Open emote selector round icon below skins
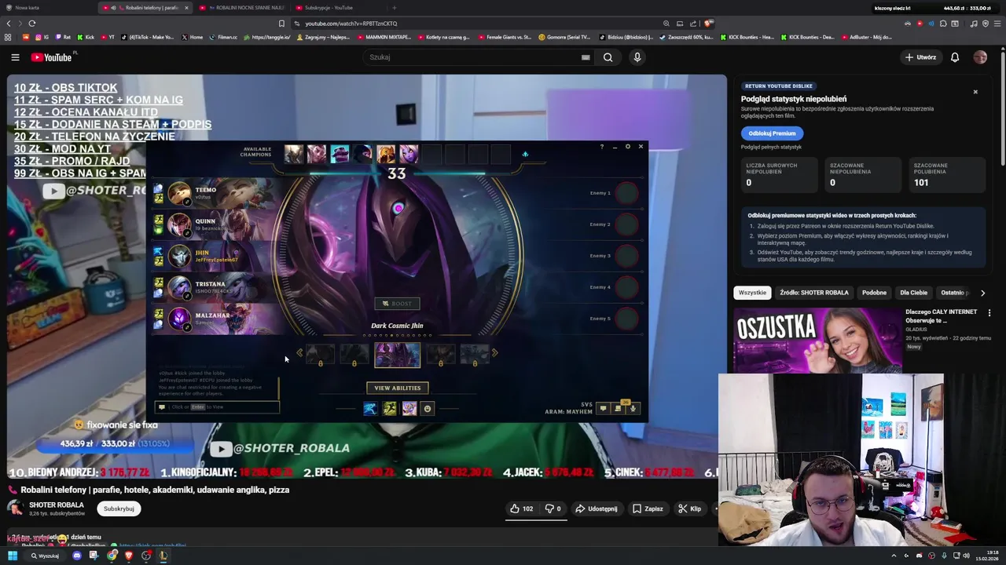 point(428,408)
